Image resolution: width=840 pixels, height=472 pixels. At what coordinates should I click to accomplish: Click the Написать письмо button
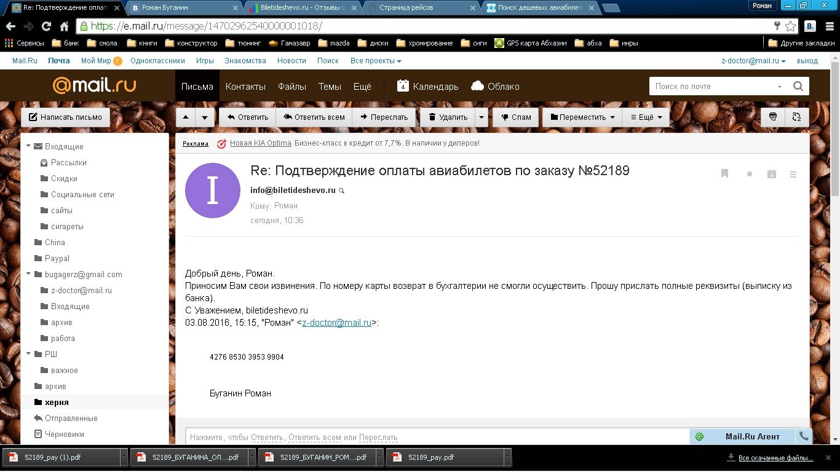pos(66,117)
